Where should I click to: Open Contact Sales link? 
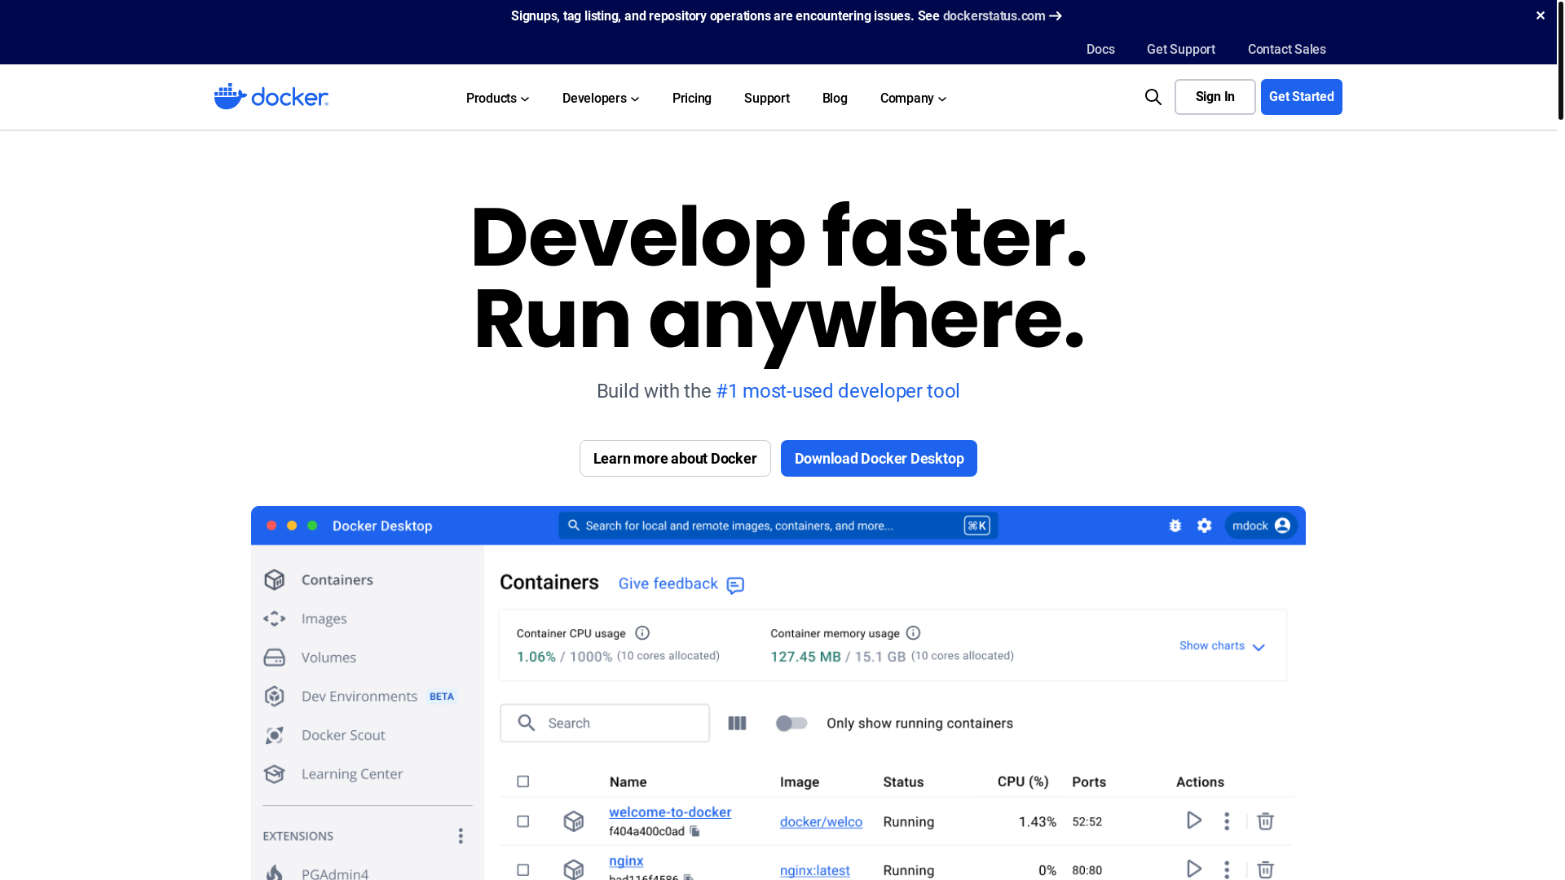(x=1287, y=50)
